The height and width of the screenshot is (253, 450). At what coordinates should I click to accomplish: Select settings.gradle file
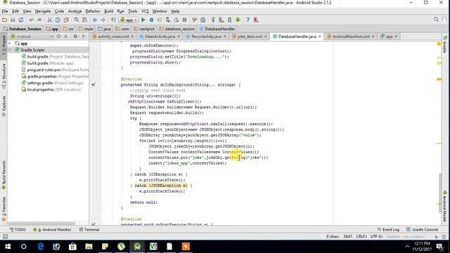(x=53, y=83)
